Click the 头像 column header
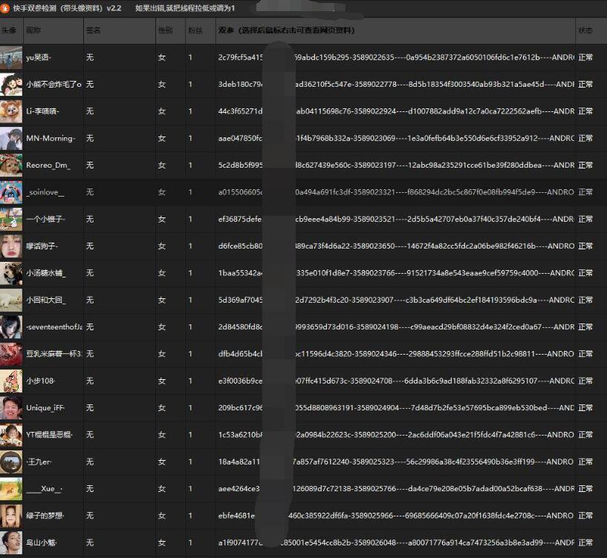Screen dimensions: 607x558 (9, 30)
